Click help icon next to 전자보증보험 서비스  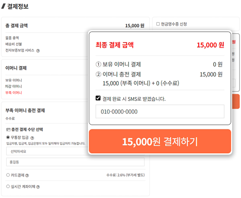[38, 51]
